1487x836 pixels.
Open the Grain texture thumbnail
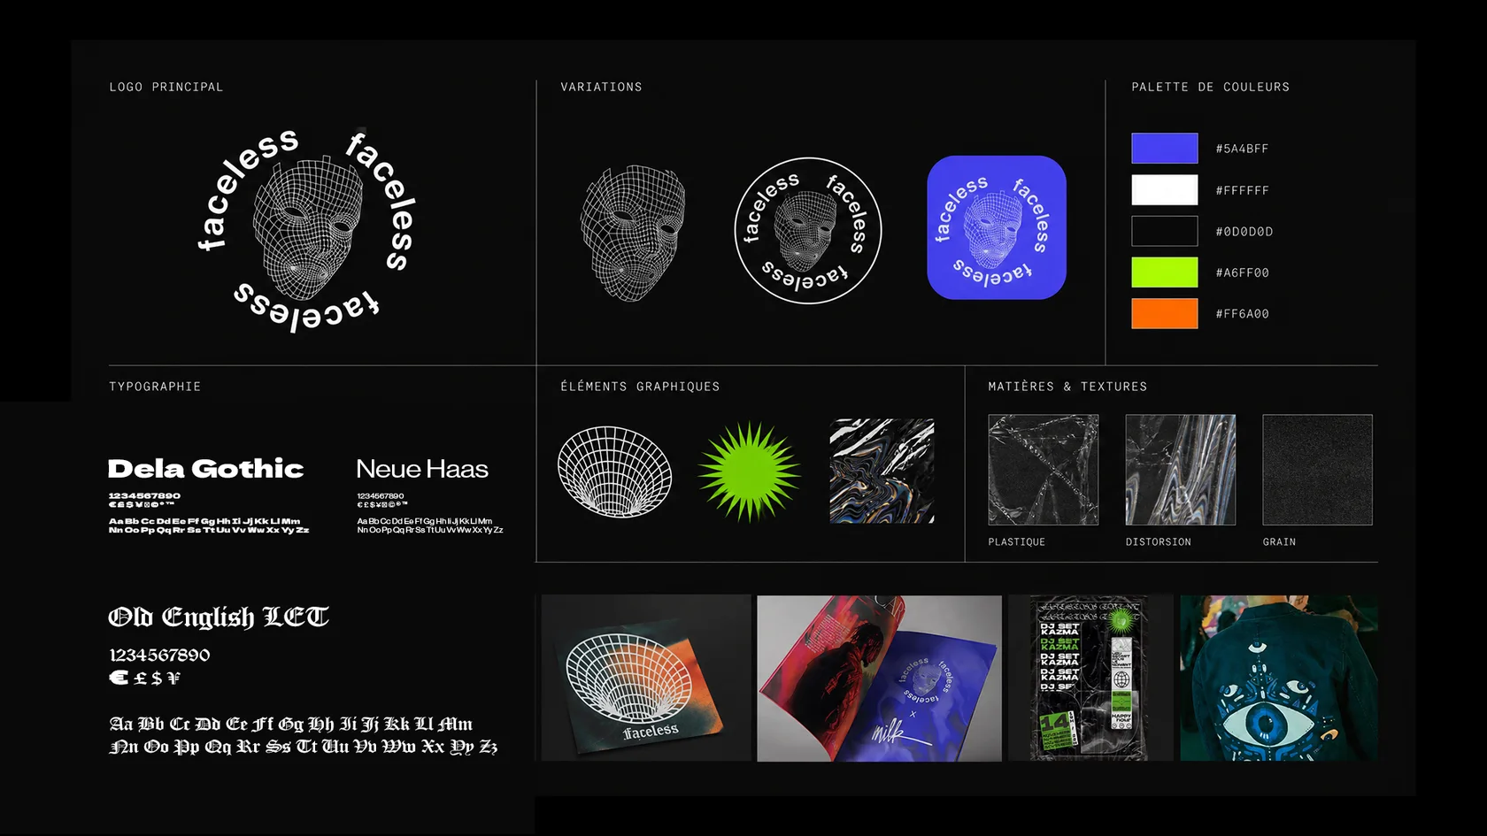pos(1318,470)
